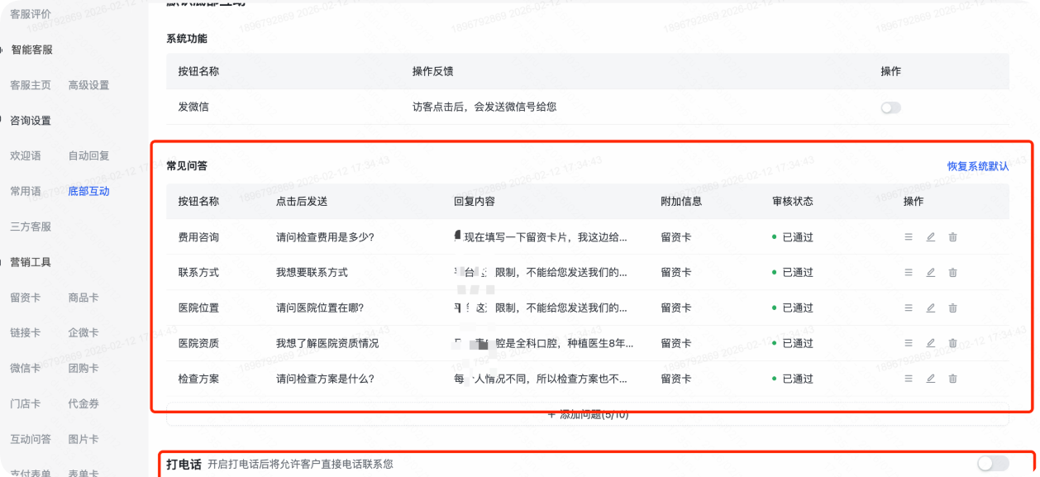Screen dimensions: 1040x477
Task: Click the sort handle for 医院资质 row
Action: [909, 343]
